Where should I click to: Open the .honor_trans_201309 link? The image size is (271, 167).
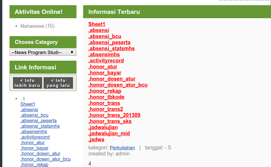(114, 115)
